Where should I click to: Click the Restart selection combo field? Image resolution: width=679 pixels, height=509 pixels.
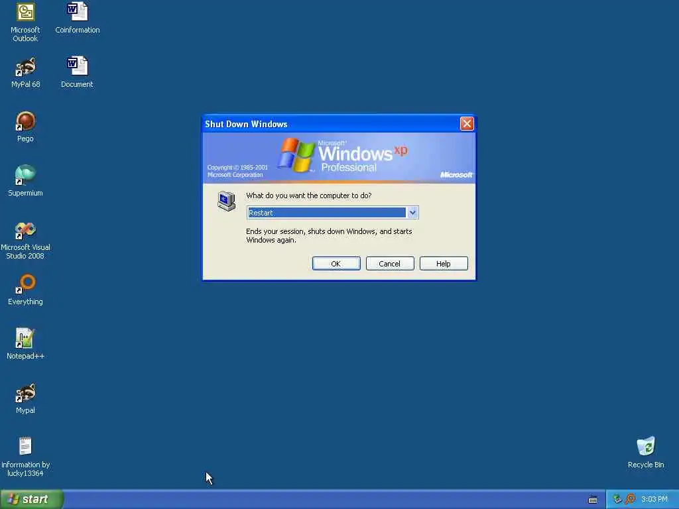pyautogui.click(x=332, y=213)
